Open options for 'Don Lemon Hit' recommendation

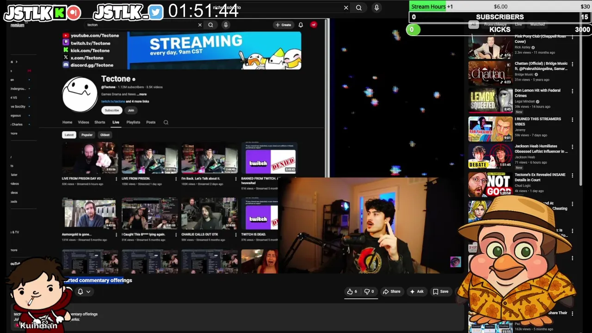click(x=573, y=92)
